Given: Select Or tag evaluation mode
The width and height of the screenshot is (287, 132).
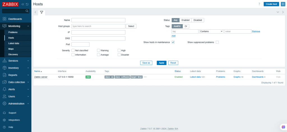Looking at the screenshot, I should tap(186, 26).
